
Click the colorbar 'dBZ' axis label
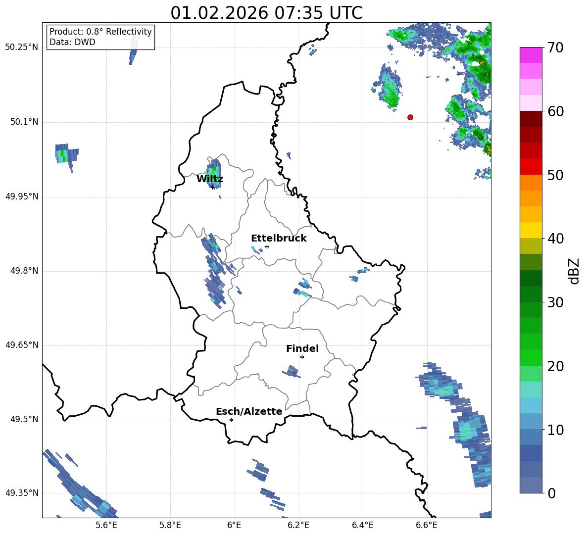[574, 271]
